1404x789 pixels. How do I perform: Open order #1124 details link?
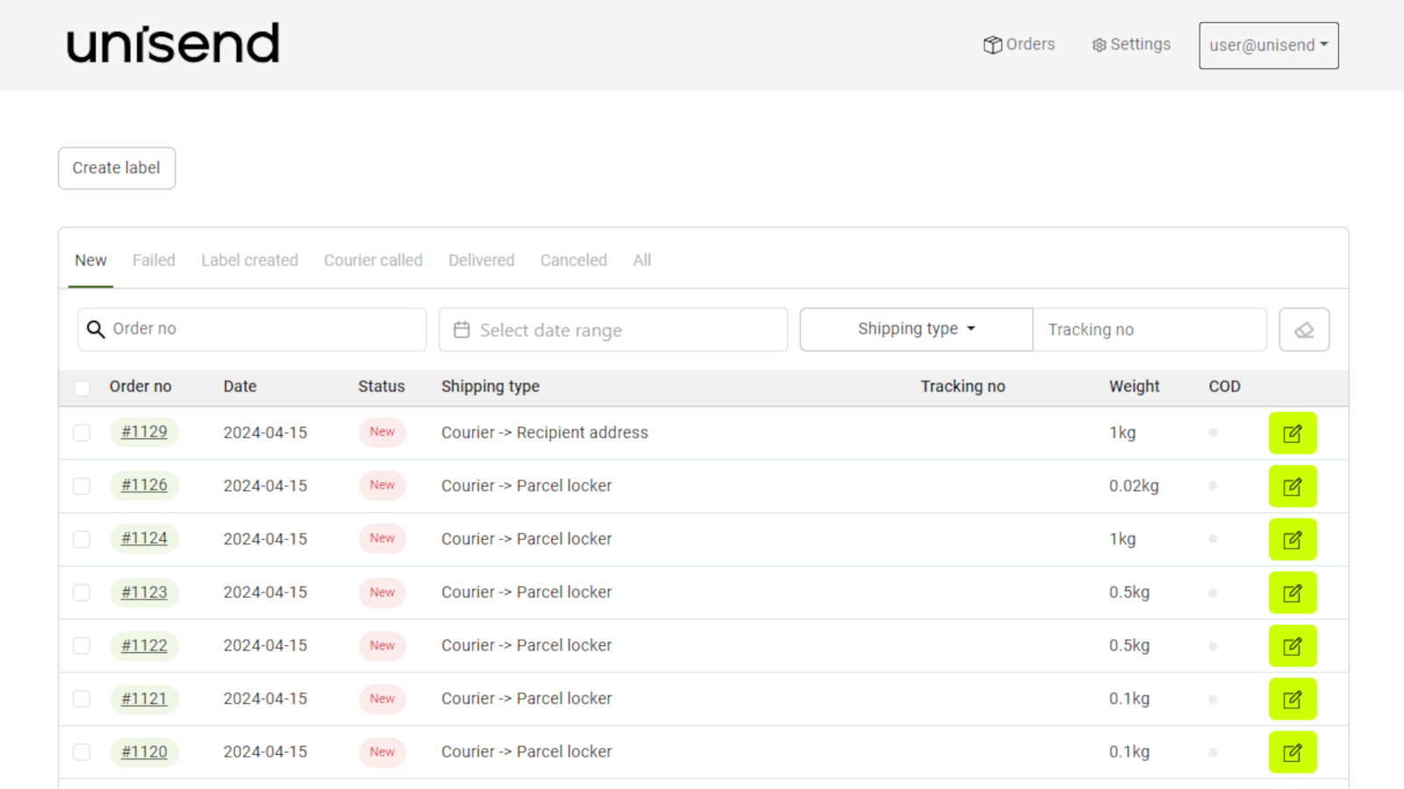pyautogui.click(x=144, y=538)
